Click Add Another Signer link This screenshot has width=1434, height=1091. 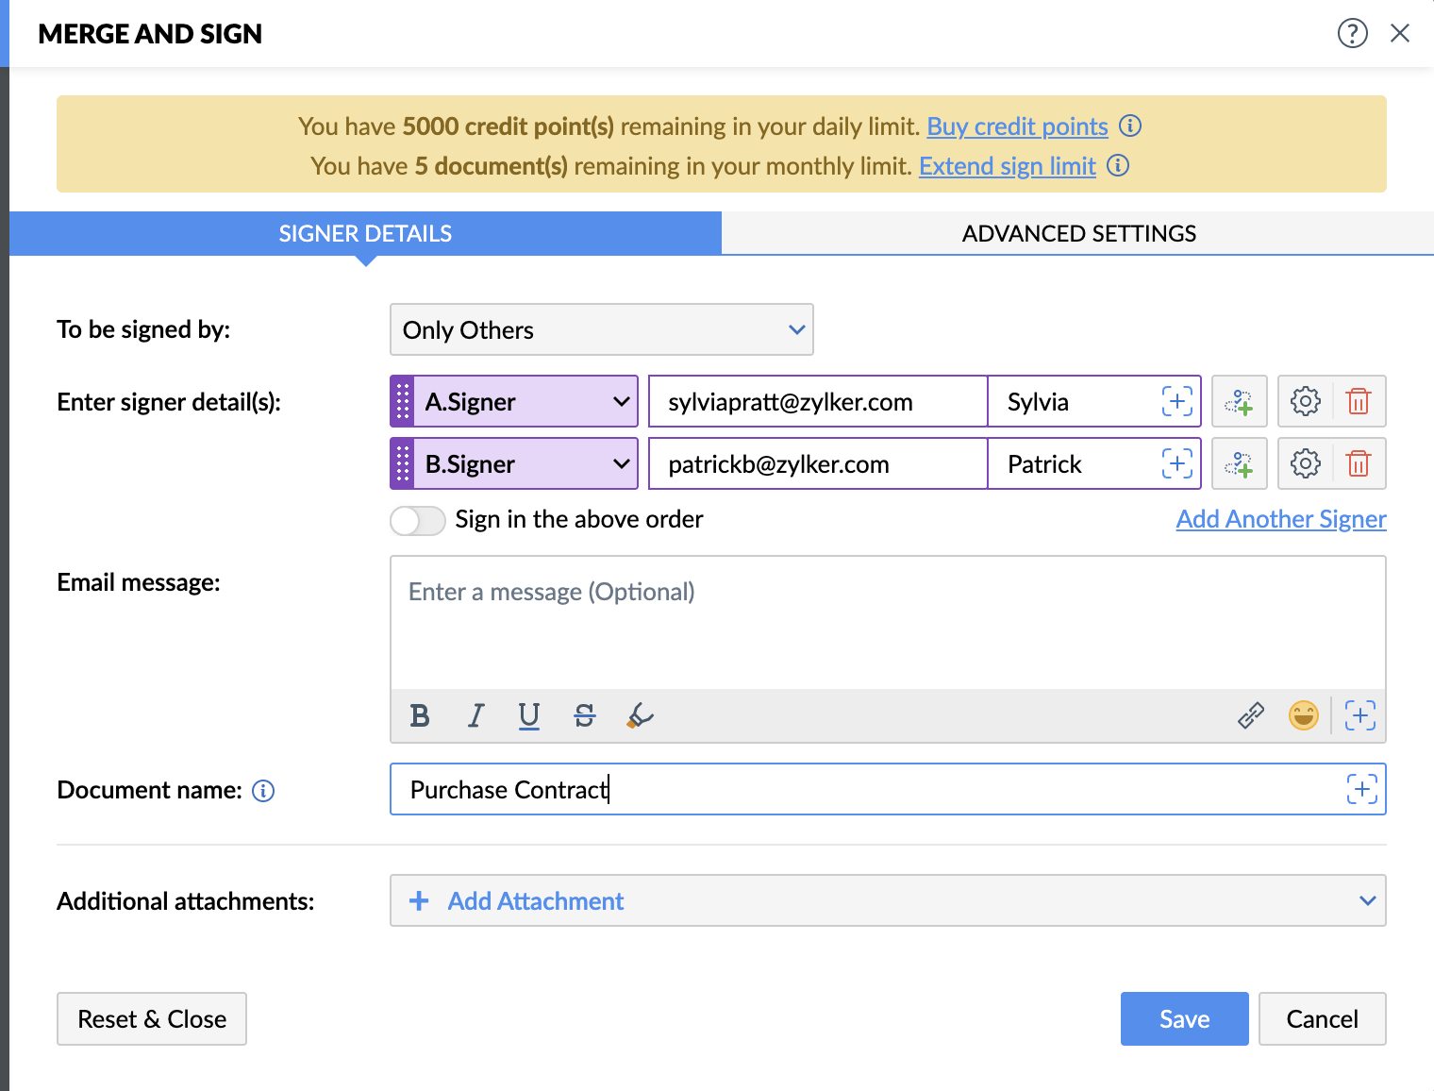point(1280,519)
